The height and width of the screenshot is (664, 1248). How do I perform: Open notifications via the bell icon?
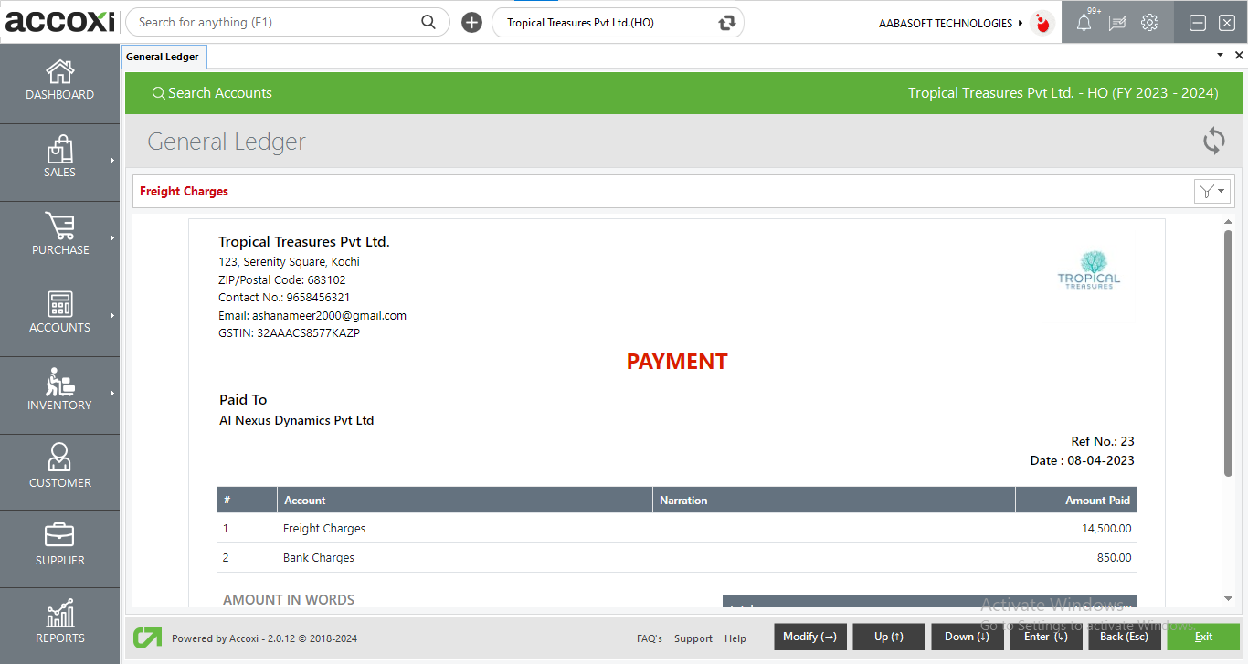(x=1084, y=22)
